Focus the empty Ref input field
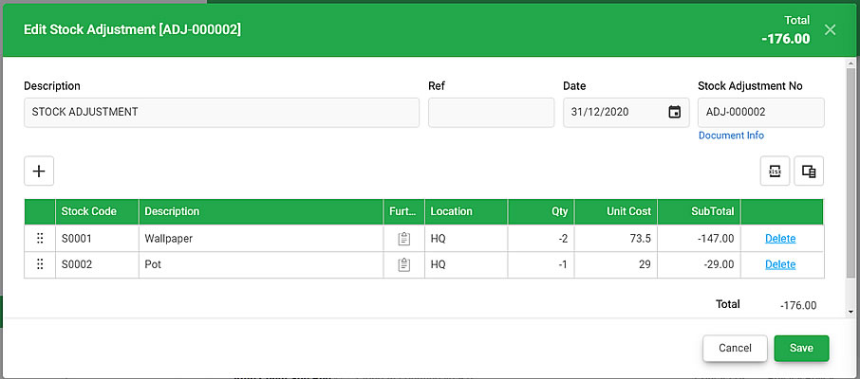This screenshot has height=379, width=860. [492, 112]
